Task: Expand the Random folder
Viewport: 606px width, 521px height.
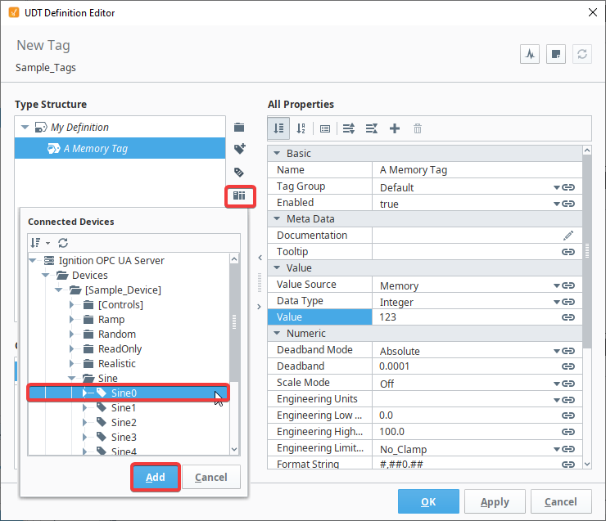Action: click(x=71, y=335)
